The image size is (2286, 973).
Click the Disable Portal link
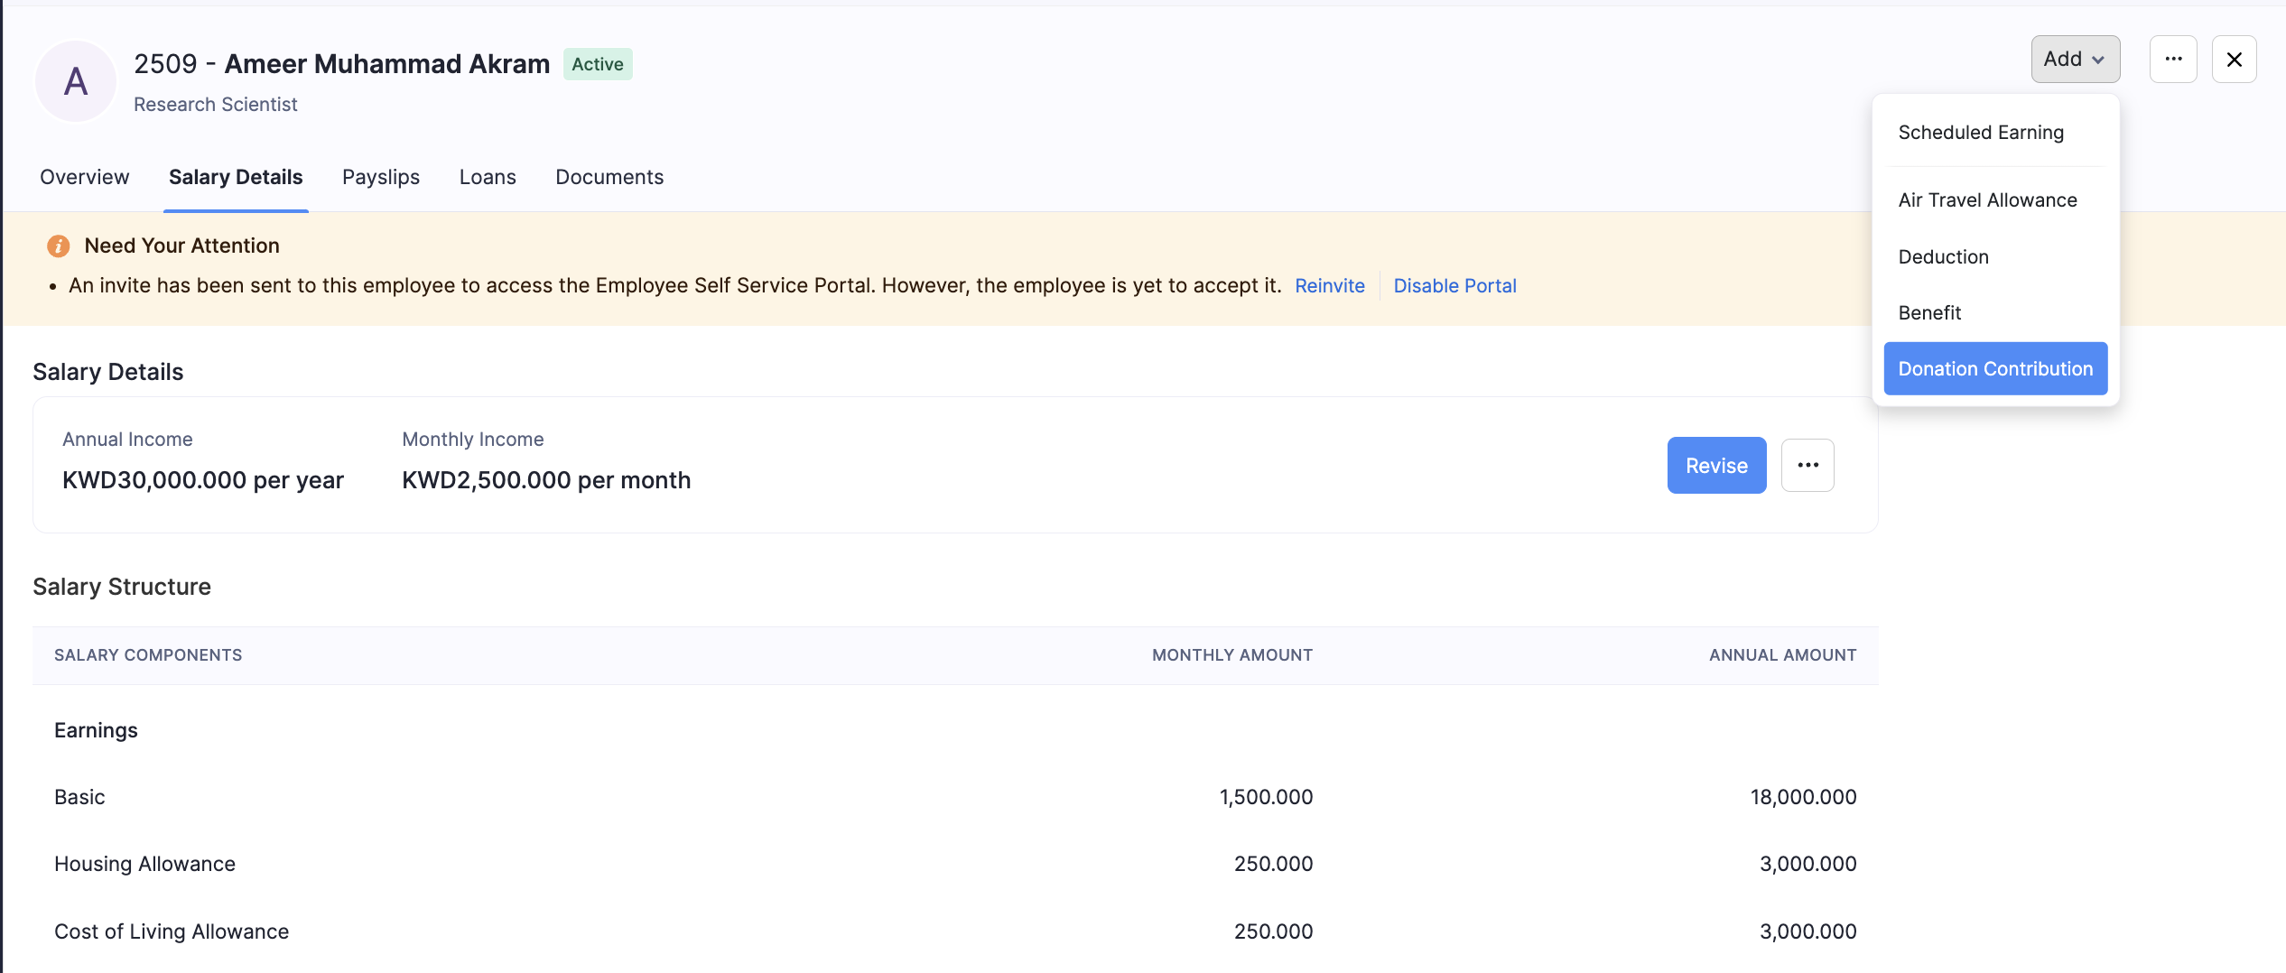pos(1454,286)
